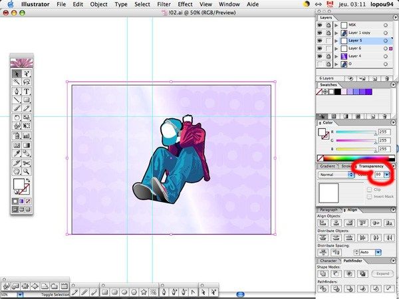Select the Hand tool
Screen dimensions: 399x299
coord(17,171)
